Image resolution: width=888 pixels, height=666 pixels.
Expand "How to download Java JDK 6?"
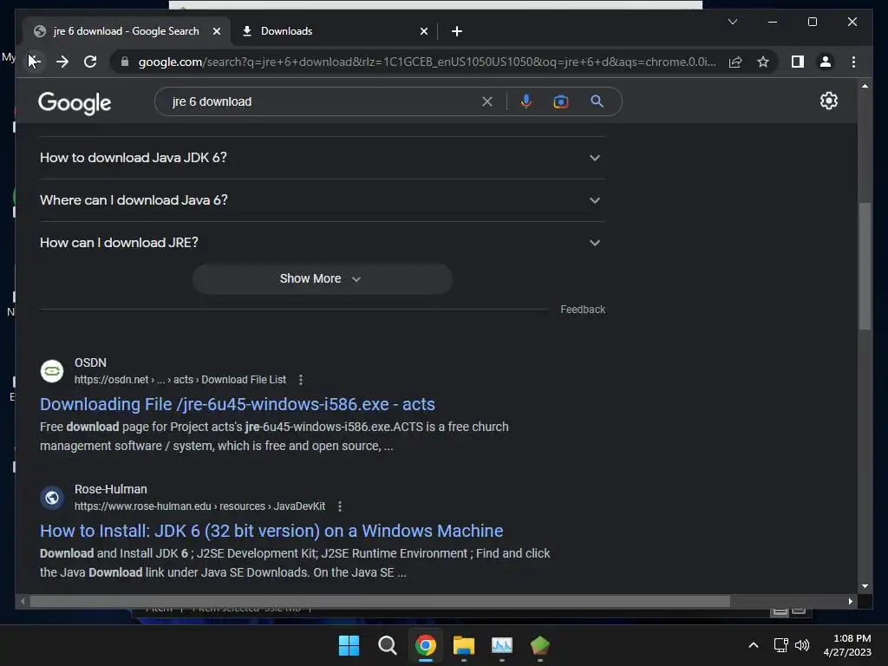[x=322, y=158]
